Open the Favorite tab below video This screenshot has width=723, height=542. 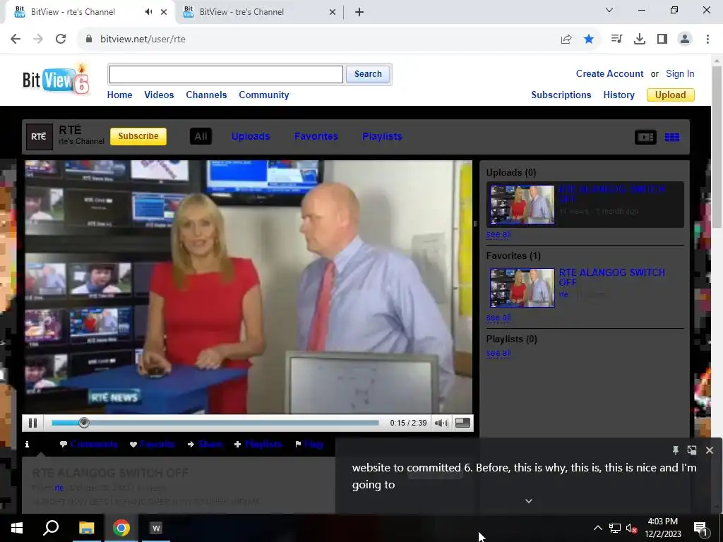tap(153, 445)
